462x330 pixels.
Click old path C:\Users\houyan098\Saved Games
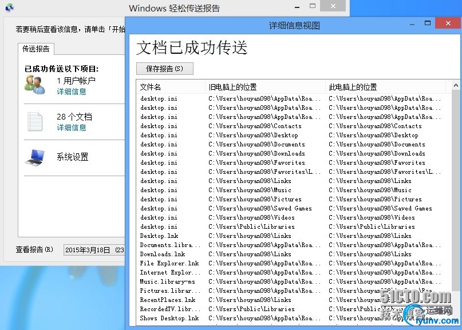pos(260,208)
